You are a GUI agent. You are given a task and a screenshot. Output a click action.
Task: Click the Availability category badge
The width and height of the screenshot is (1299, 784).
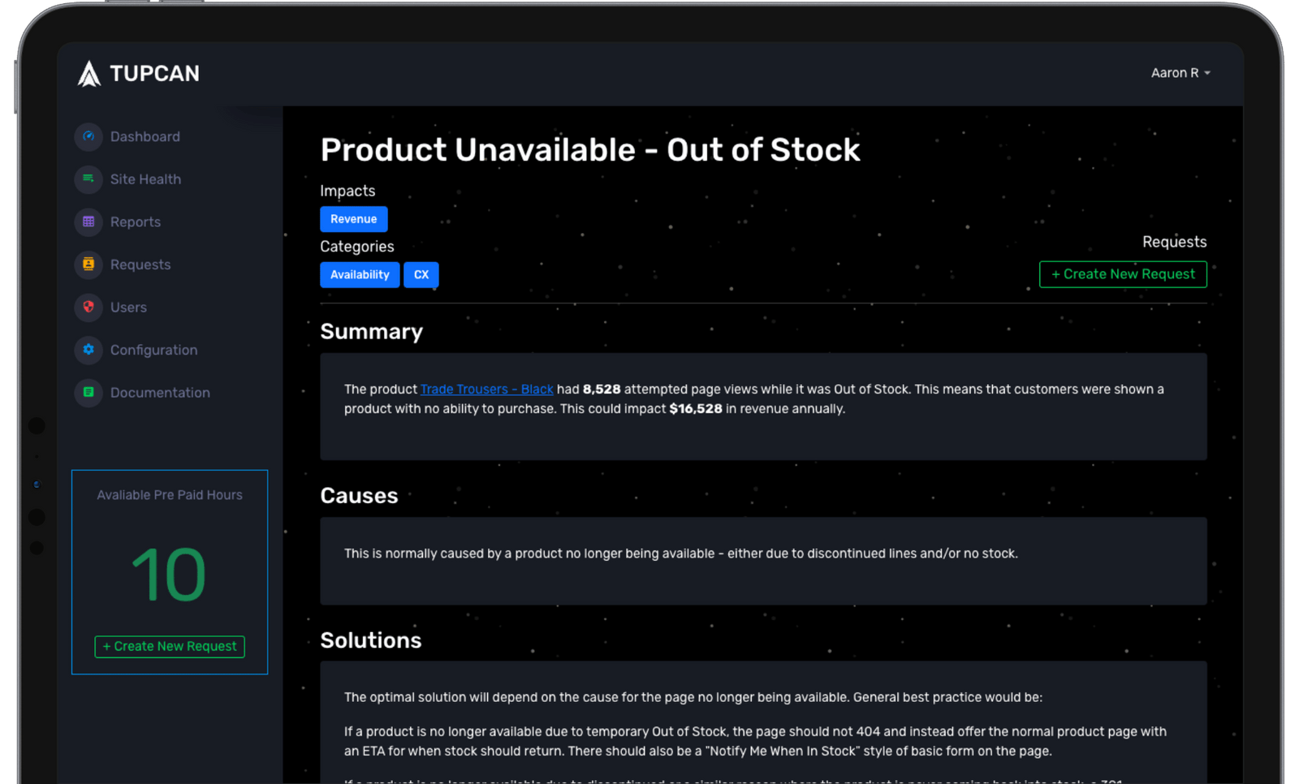(360, 274)
